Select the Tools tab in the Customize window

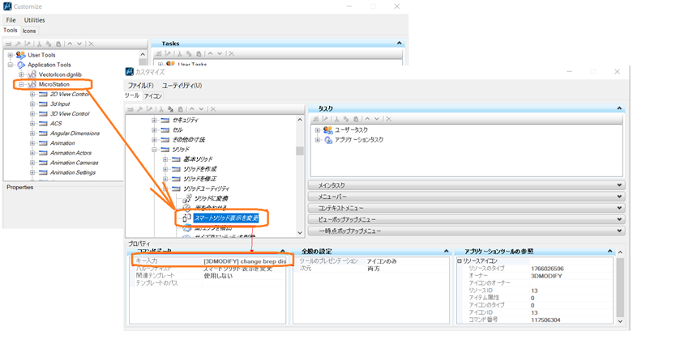click(x=11, y=30)
